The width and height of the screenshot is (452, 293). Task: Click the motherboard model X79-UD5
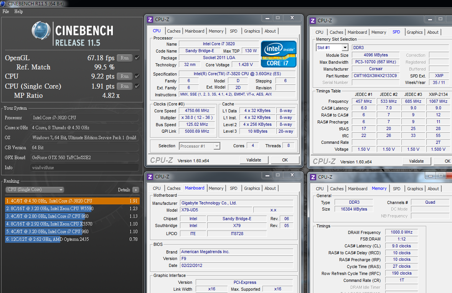coord(216,210)
